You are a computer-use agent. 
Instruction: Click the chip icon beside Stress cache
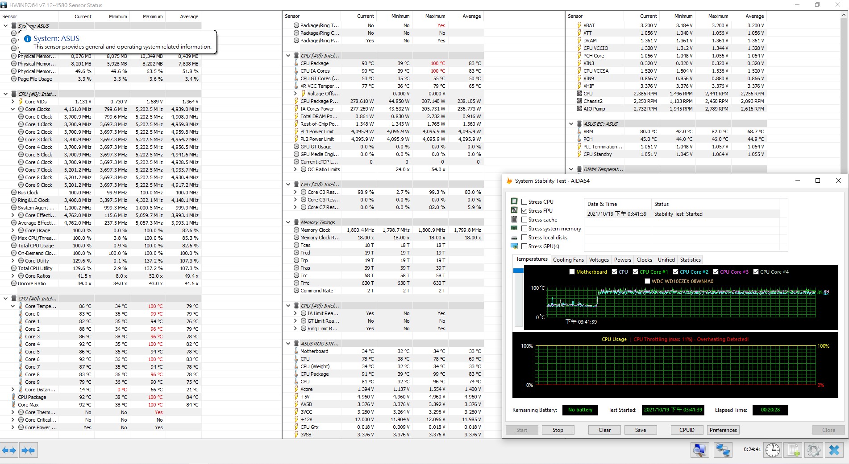(514, 219)
